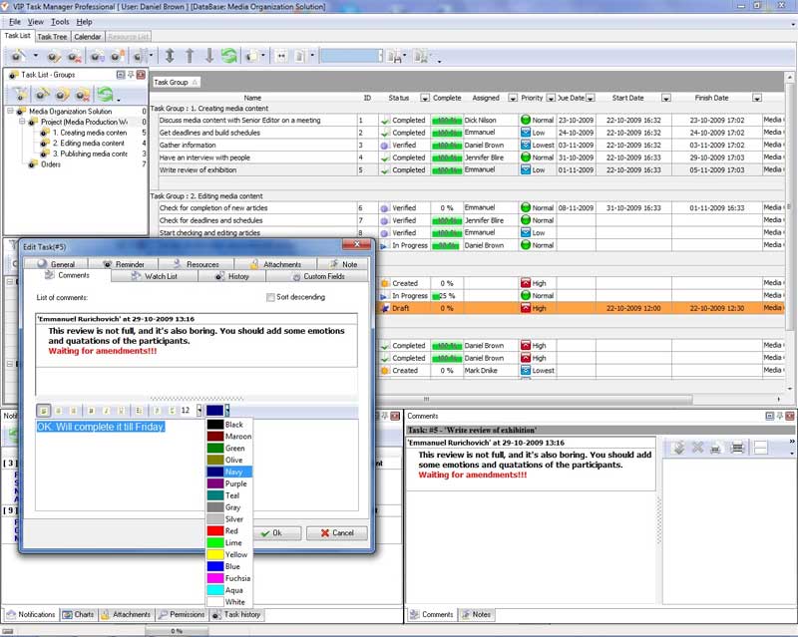Click the new task icon in main toolbar
The width and height of the screenshot is (798, 637).
click(x=19, y=56)
